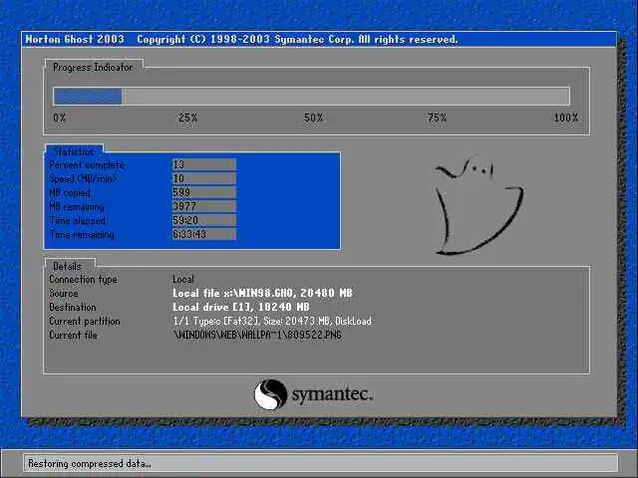
Task: Click the Fat32 partition info text
Action: click(272, 321)
